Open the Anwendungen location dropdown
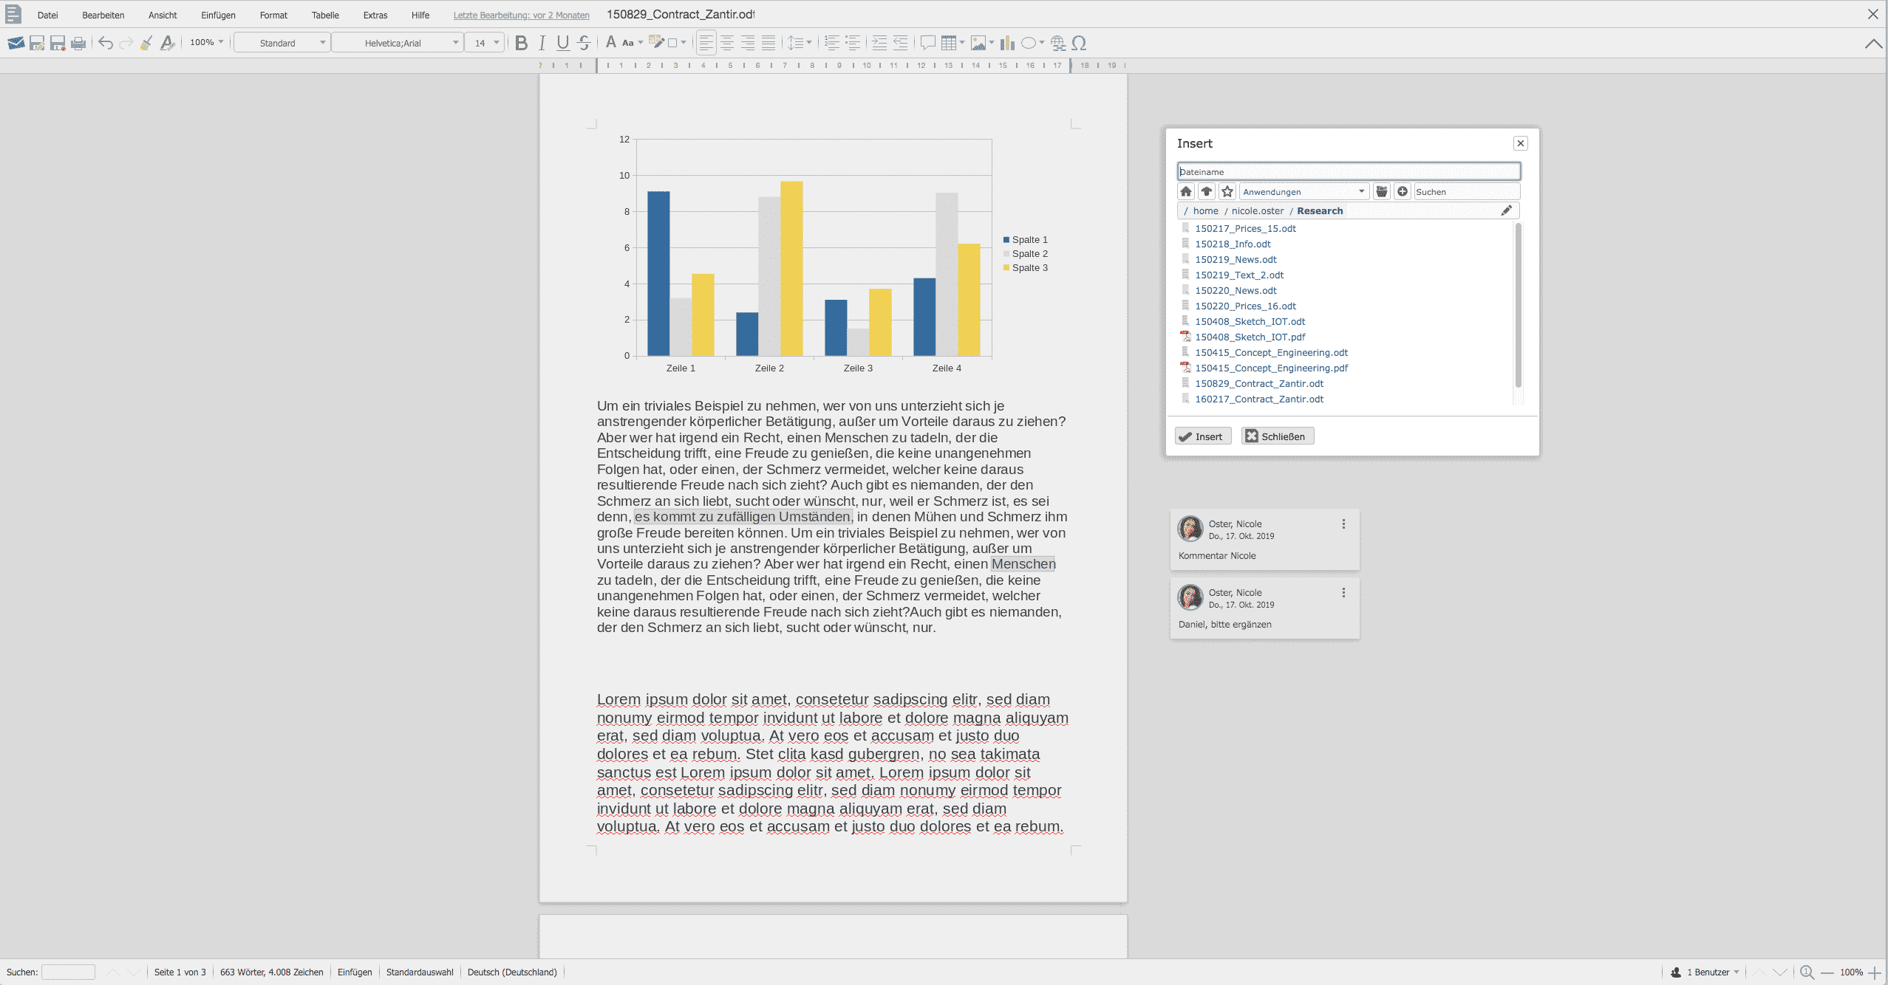 click(1361, 191)
